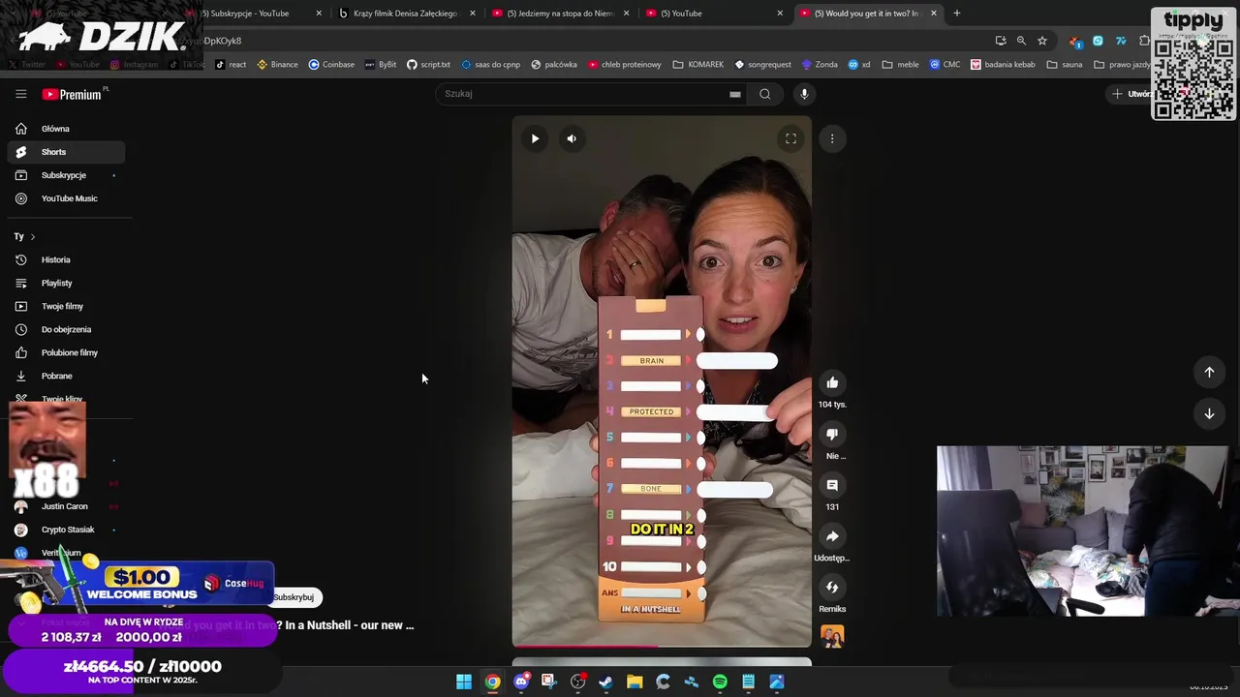Click the Remiks remix button

click(x=832, y=587)
